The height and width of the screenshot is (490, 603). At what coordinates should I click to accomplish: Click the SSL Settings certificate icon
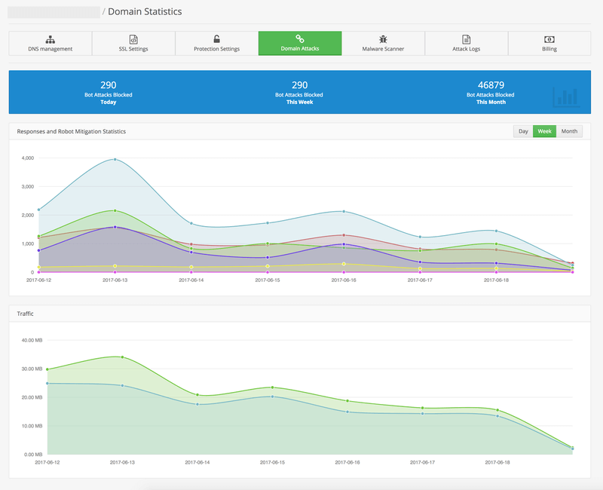(x=133, y=38)
